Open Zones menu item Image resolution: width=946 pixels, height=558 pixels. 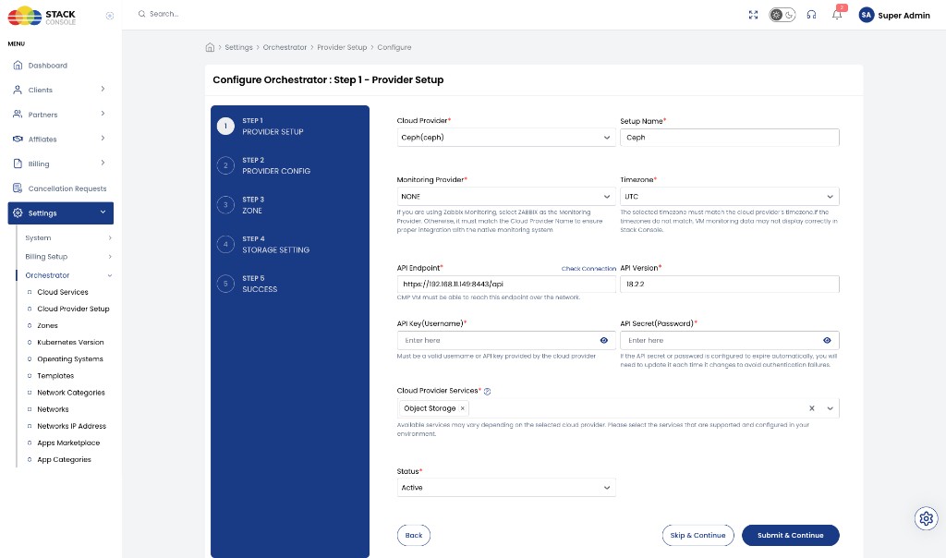(48, 326)
